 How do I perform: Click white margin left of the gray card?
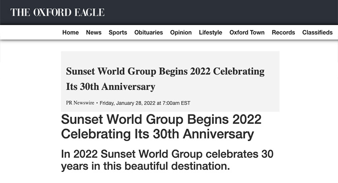(31, 79)
